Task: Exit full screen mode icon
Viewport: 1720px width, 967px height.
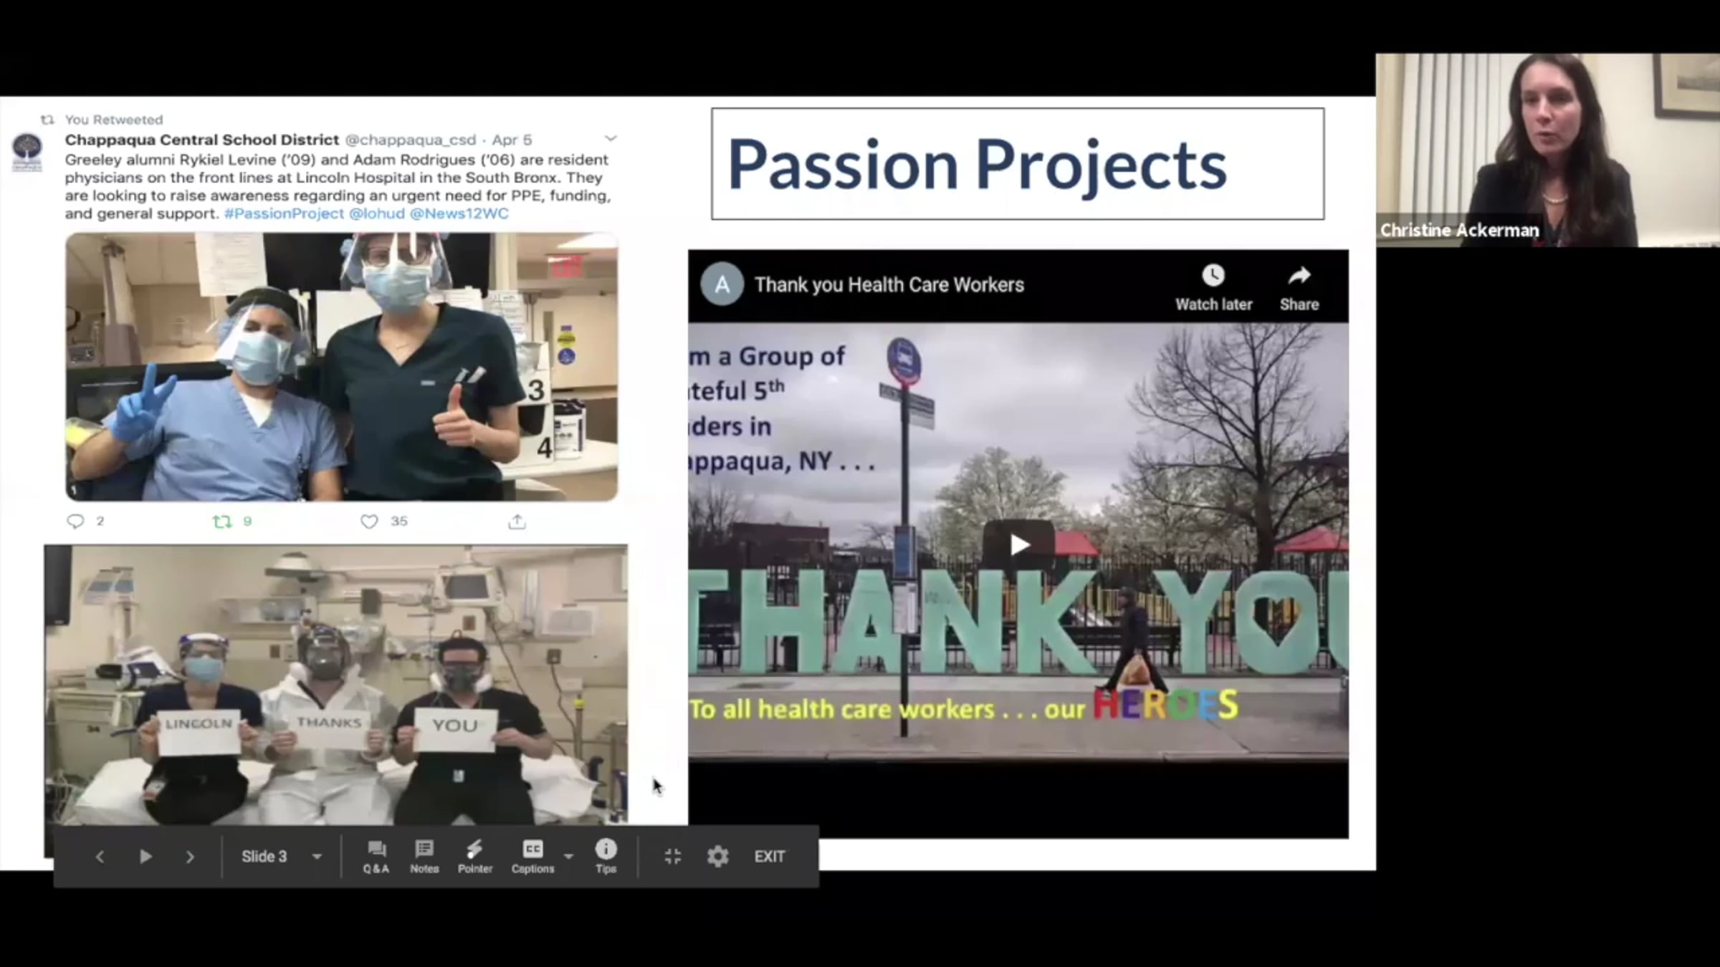Action: [673, 857]
